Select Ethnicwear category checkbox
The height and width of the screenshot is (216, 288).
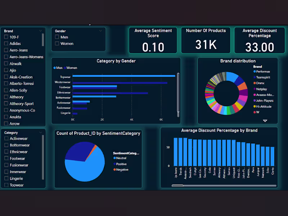pos(6,152)
